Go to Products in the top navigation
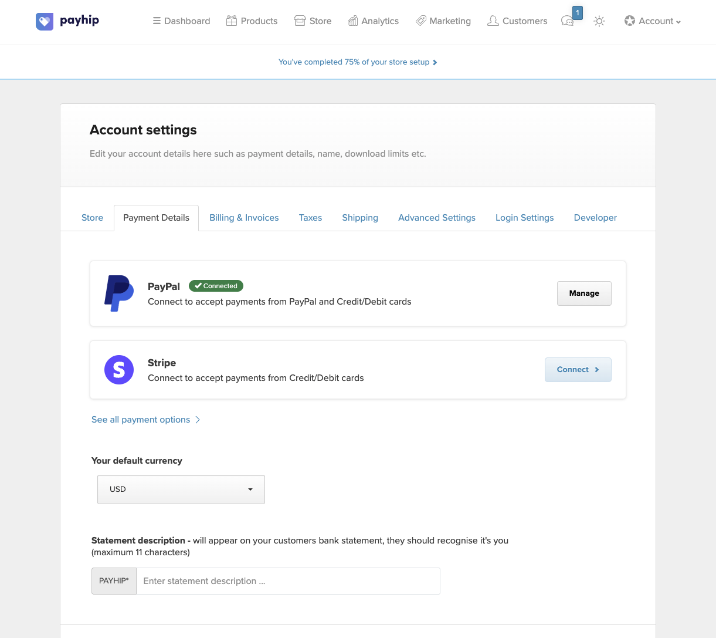Image resolution: width=716 pixels, height=638 pixels. [252, 21]
